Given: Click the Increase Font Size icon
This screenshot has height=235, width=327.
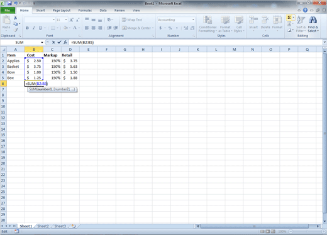Looking at the screenshot, I should coord(71,20).
